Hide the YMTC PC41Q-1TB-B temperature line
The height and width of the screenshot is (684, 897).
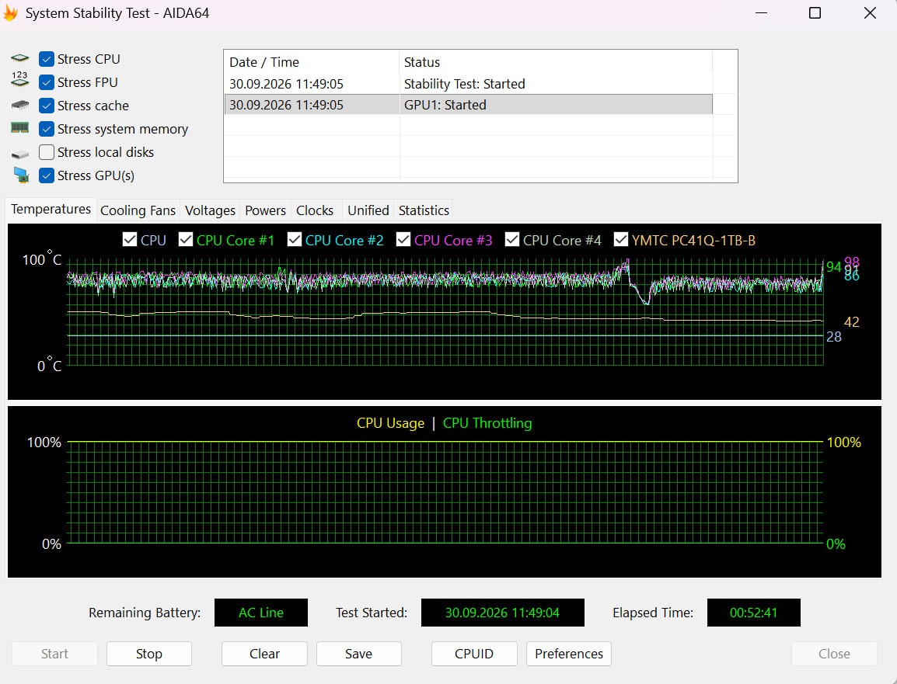(x=621, y=239)
